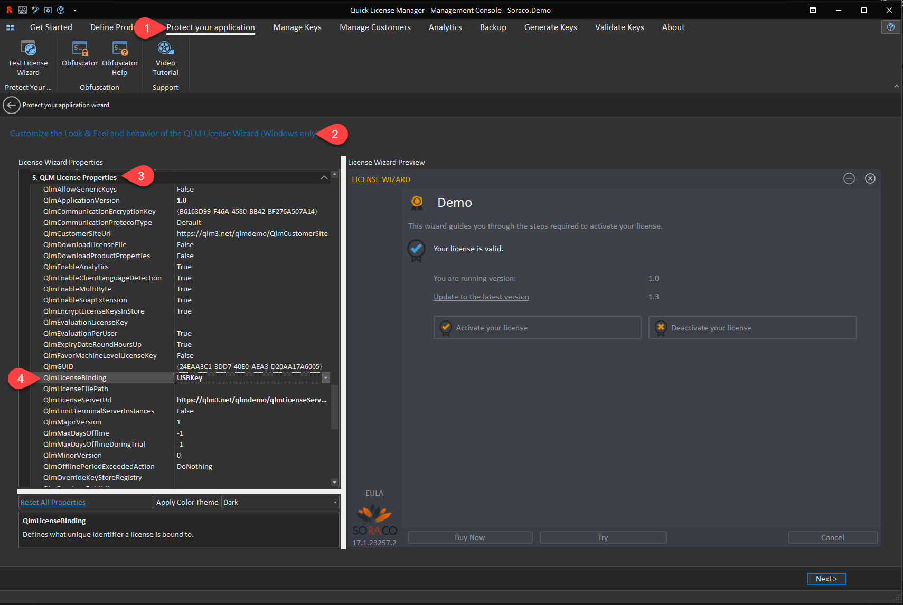Image resolution: width=903 pixels, height=605 pixels.
Task: Select the Protect your application tab
Action: (211, 27)
